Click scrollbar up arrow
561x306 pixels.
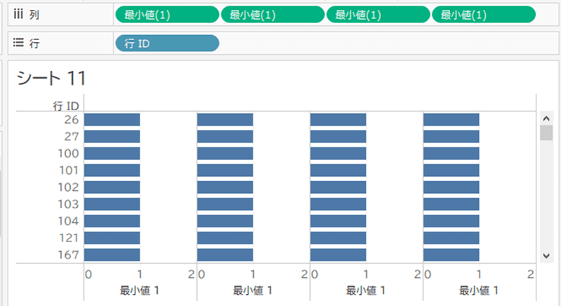(546, 118)
